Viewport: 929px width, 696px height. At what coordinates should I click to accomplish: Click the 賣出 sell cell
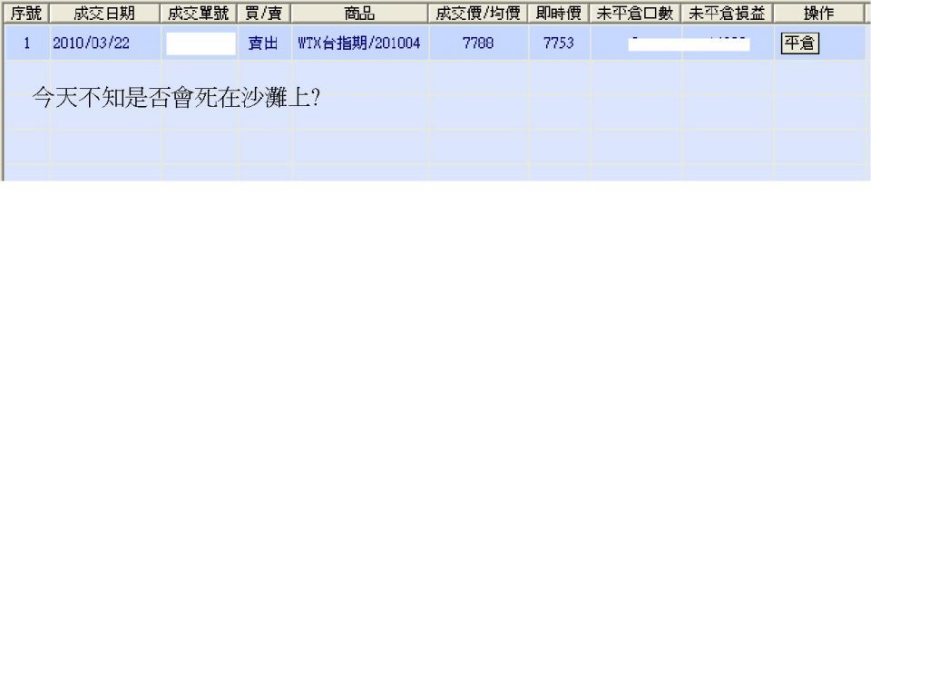click(263, 43)
